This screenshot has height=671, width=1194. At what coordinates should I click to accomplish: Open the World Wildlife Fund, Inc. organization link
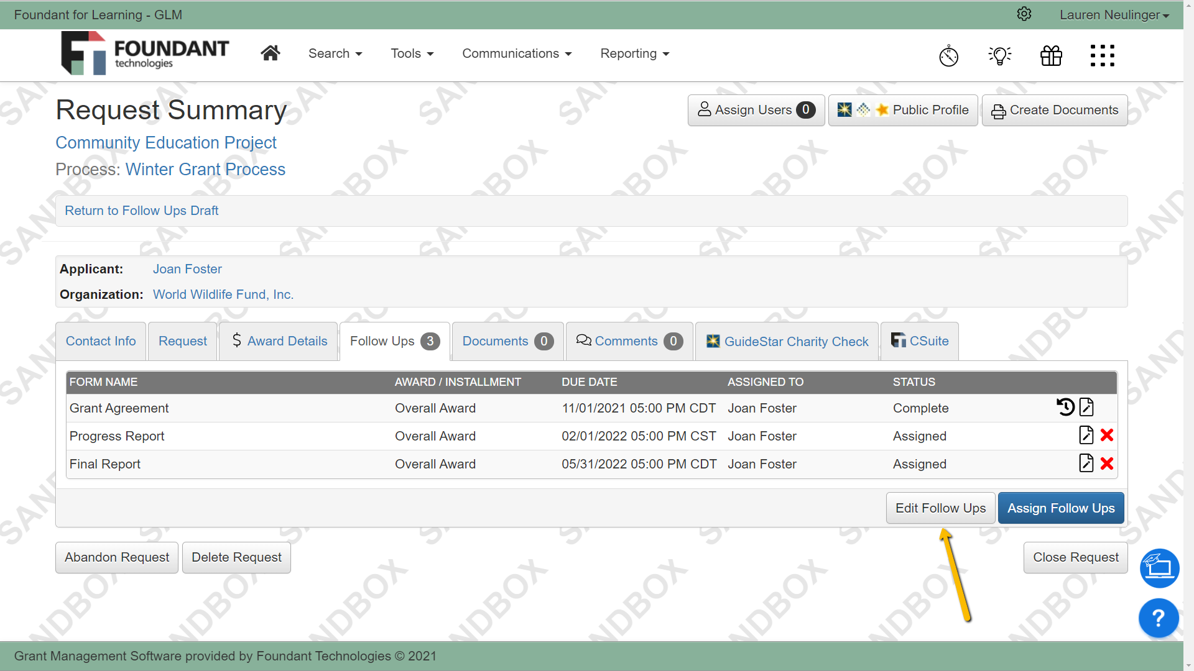point(223,294)
